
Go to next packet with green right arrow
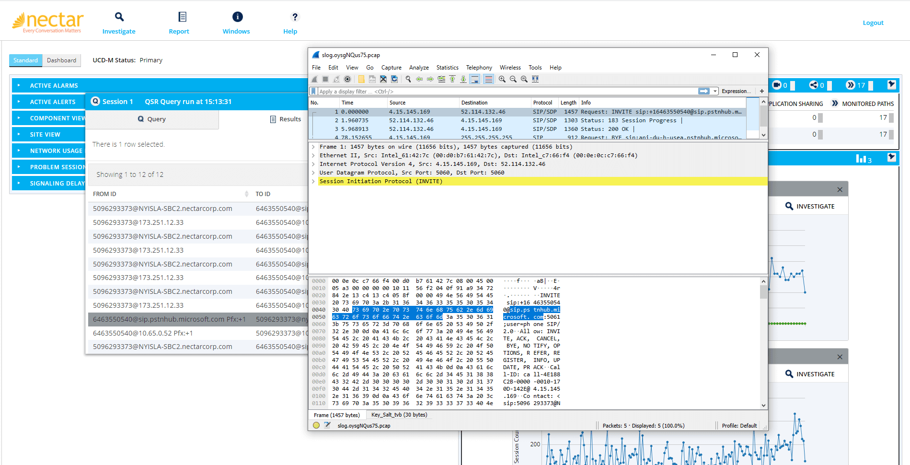pos(430,79)
